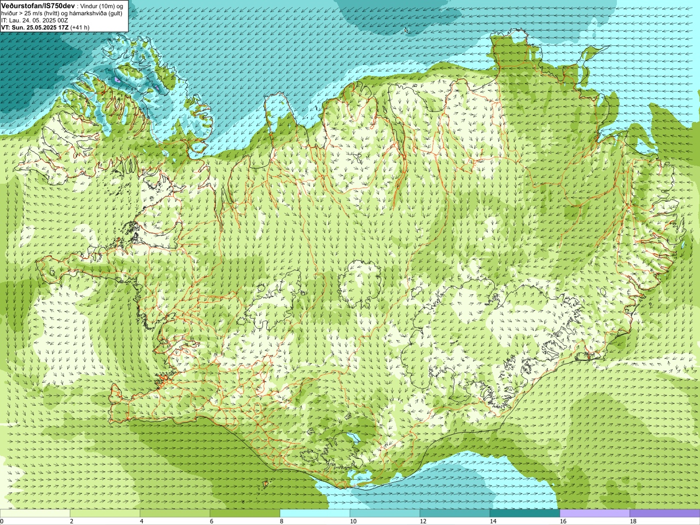Click the '10' scale label

tap(353, 521)
